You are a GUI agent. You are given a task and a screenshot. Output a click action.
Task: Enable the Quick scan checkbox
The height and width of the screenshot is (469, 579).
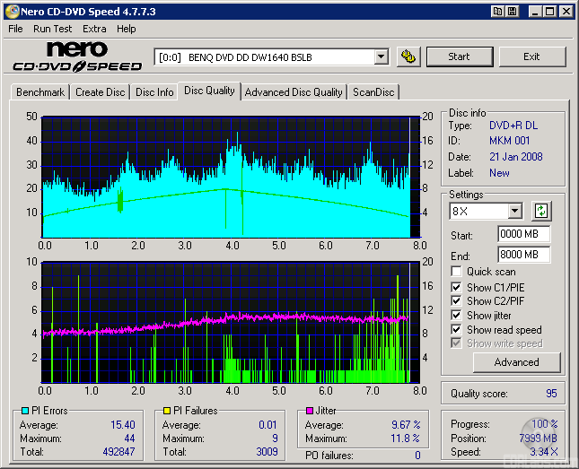coord(457,272)
